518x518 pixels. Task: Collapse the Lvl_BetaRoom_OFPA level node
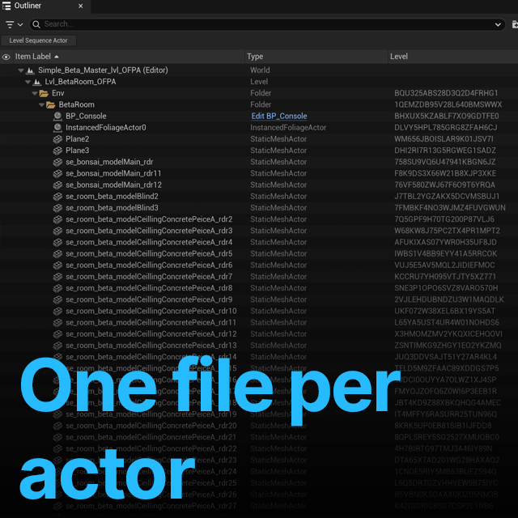point(28,82)
